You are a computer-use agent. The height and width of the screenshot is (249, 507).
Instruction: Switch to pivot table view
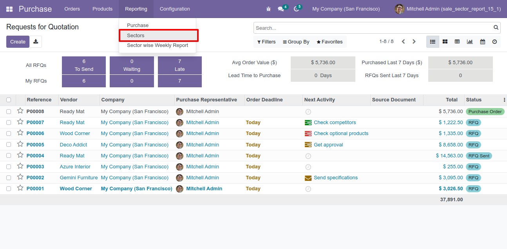click(x=457, y=42)
